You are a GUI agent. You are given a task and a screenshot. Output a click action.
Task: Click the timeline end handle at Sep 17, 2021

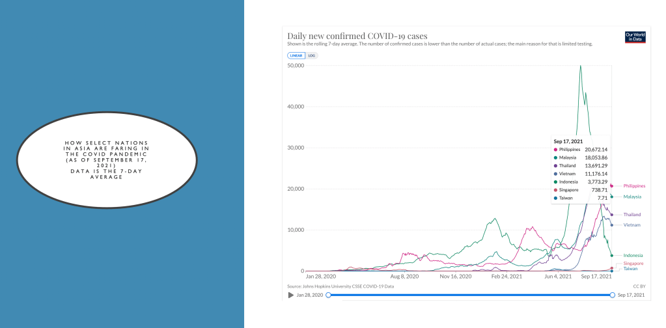click(612, 295)
